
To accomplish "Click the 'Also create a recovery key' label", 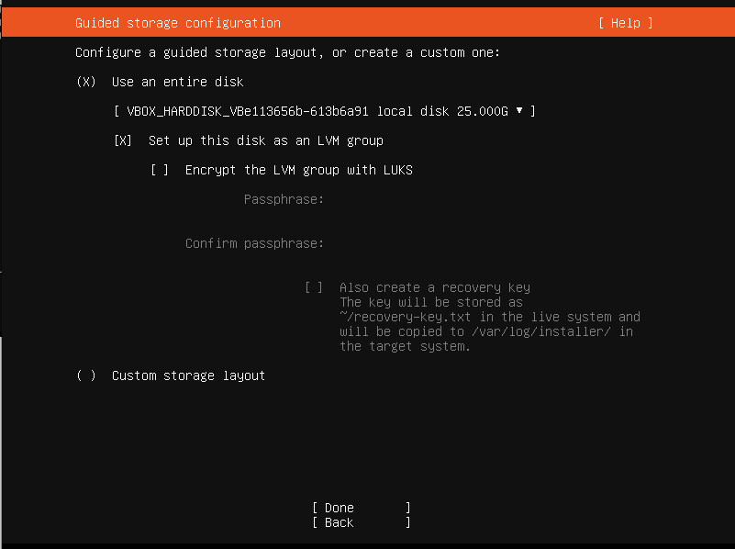I will click(435, 287).
